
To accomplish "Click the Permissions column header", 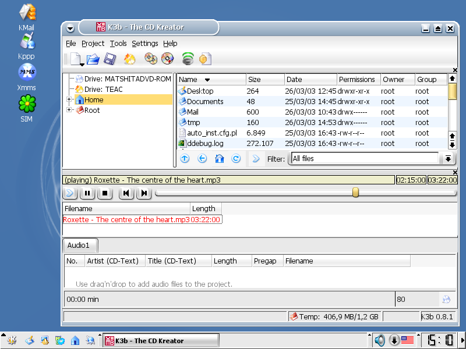I will [359, 79].
